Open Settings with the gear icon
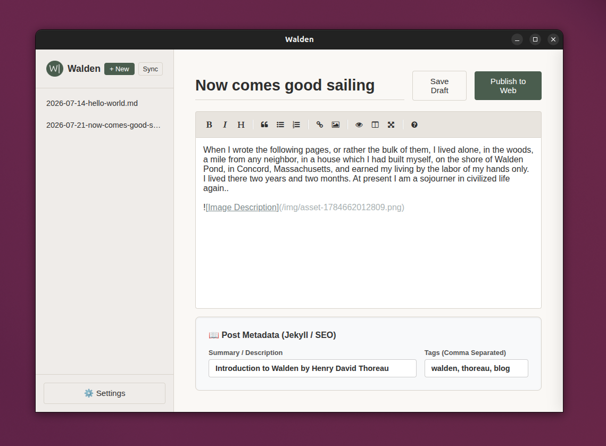 [104, 393]
